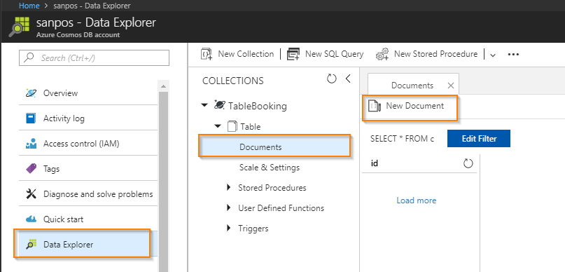Focus the Search (Ctrl+/) box
The height and width of the screenshot is (272, 565).
coord(94,57)
